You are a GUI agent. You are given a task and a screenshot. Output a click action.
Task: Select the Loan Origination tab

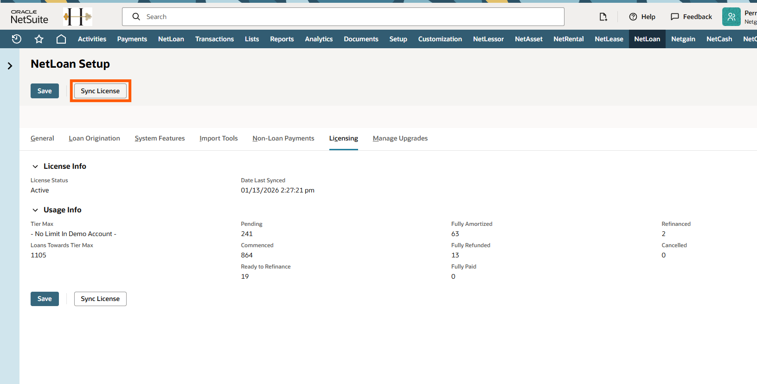tap(94, 138)
